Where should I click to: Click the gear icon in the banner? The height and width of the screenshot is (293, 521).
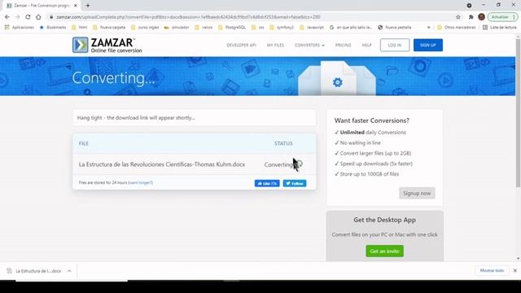[338, 82]
